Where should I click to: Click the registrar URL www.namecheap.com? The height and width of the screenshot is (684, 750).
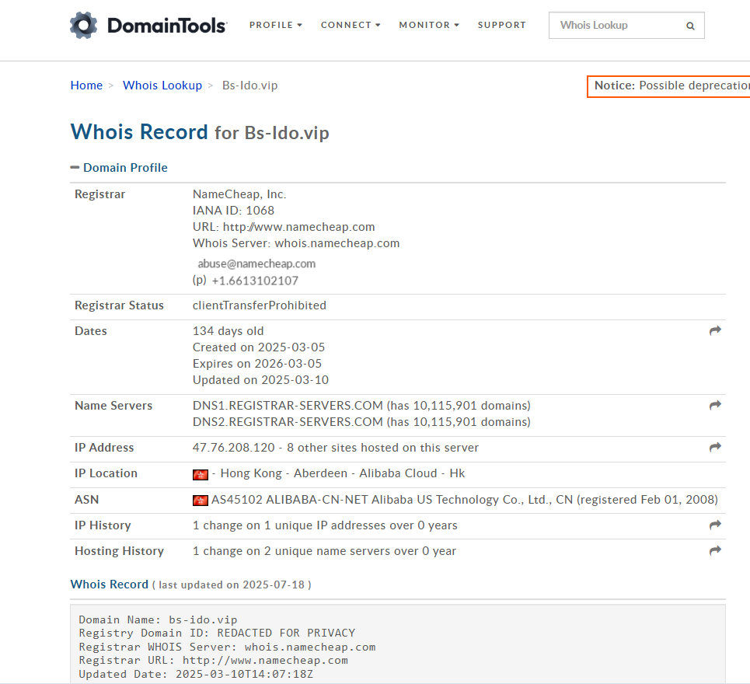[299, 226]
